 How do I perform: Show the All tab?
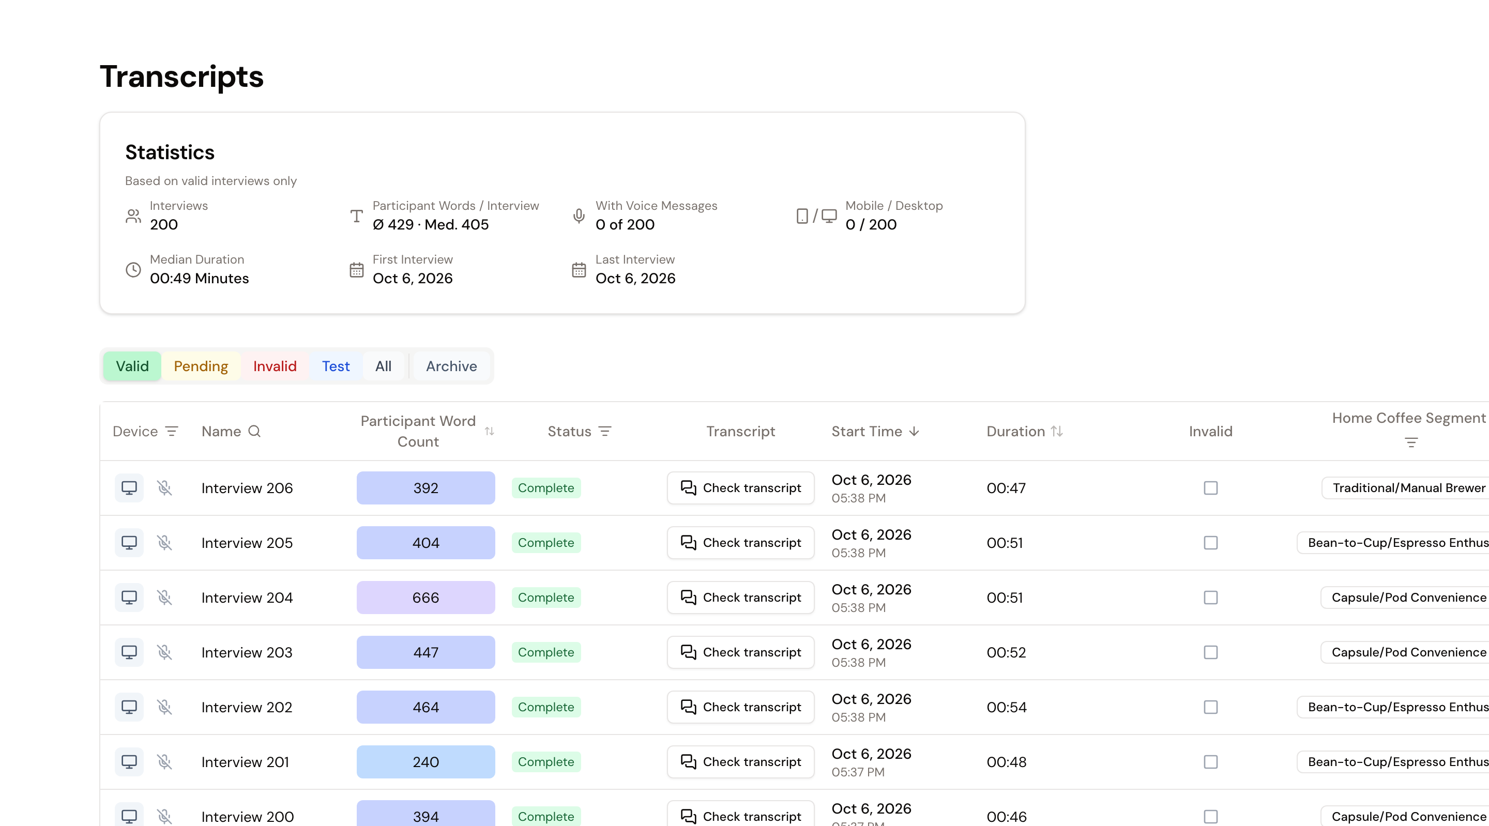tap(383, 366)
